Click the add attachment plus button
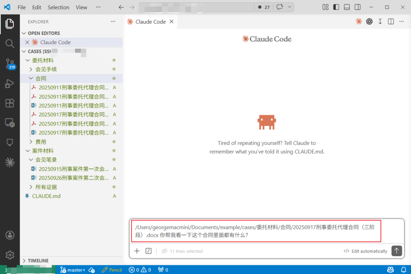 coord(137,251)
